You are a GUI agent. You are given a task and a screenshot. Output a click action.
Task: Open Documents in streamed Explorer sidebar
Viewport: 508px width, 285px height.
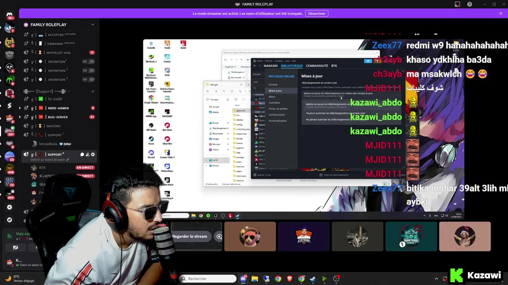(217, 133)
